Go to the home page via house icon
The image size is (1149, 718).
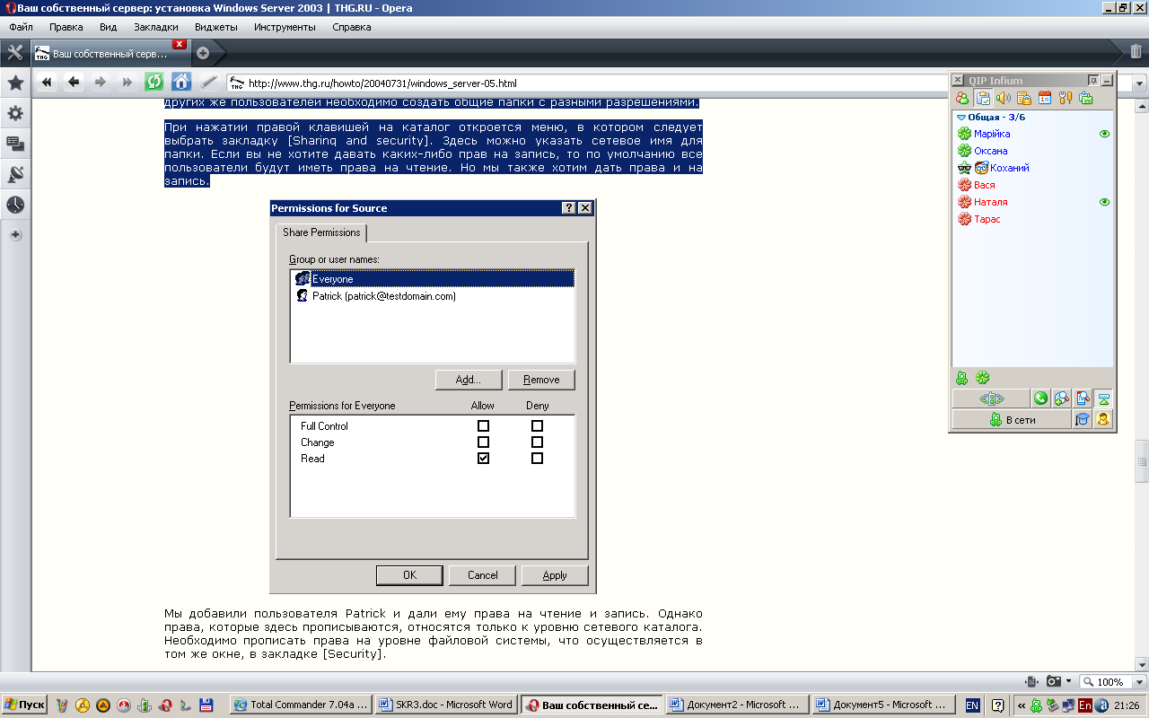181,83
